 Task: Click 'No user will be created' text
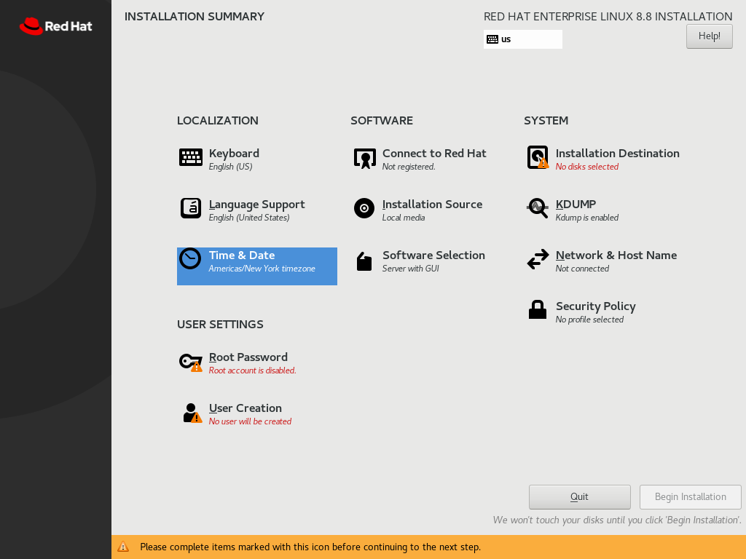[251, 421]
